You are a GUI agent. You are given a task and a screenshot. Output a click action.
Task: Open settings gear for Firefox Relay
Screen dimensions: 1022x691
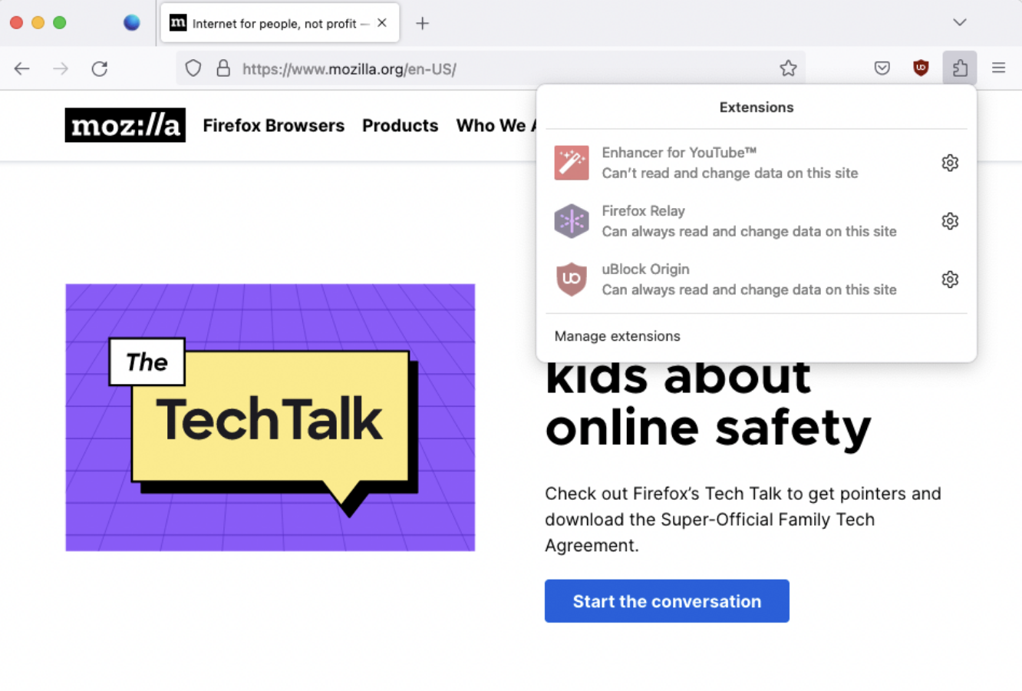point(950,221)
